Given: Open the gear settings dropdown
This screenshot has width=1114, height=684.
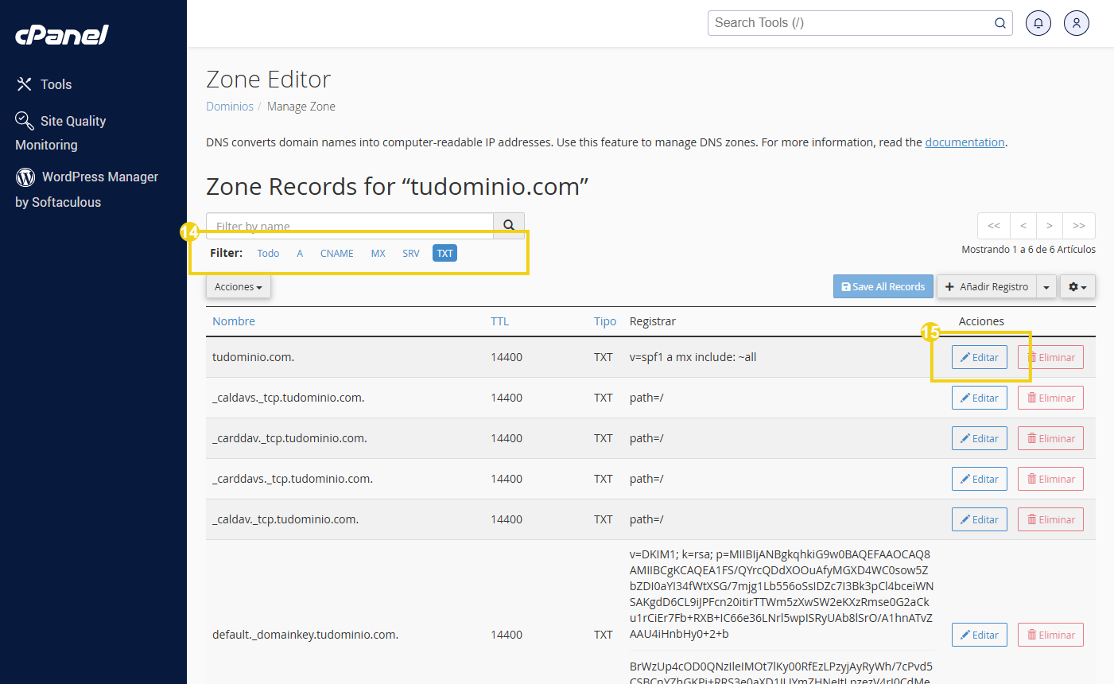Looking at the screenshot, I should click(x=1077, y=286).
